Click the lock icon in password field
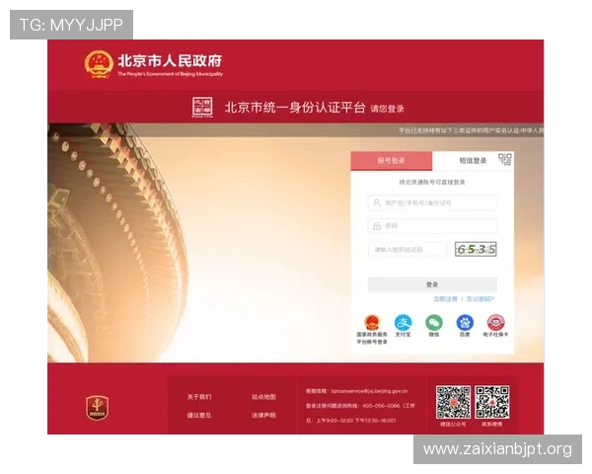 377,226
